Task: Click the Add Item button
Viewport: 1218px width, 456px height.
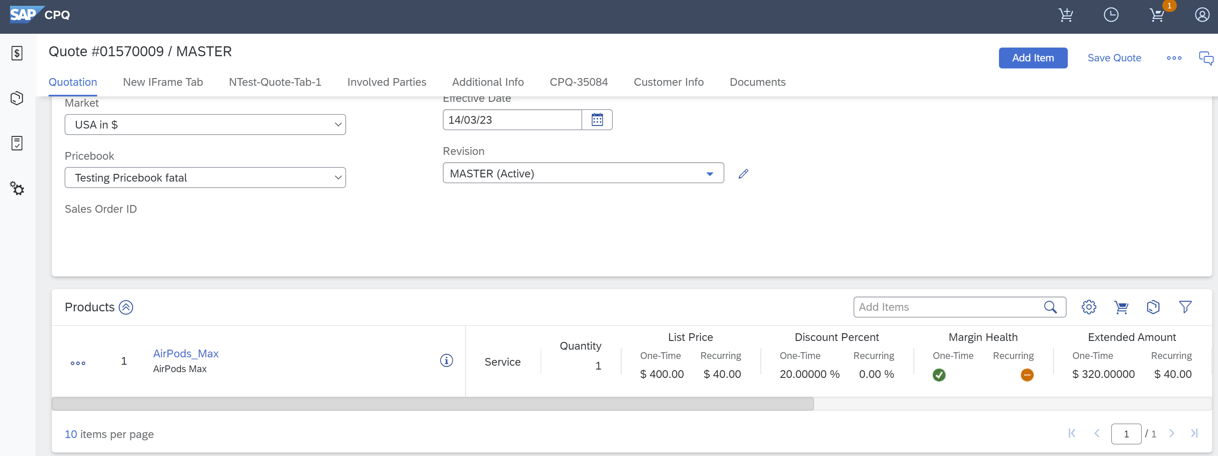Action: pyautogui.click(x=1033, y=58)
